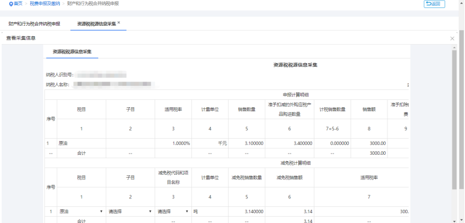Click the 纳税人名称 label

coord(57,84)
